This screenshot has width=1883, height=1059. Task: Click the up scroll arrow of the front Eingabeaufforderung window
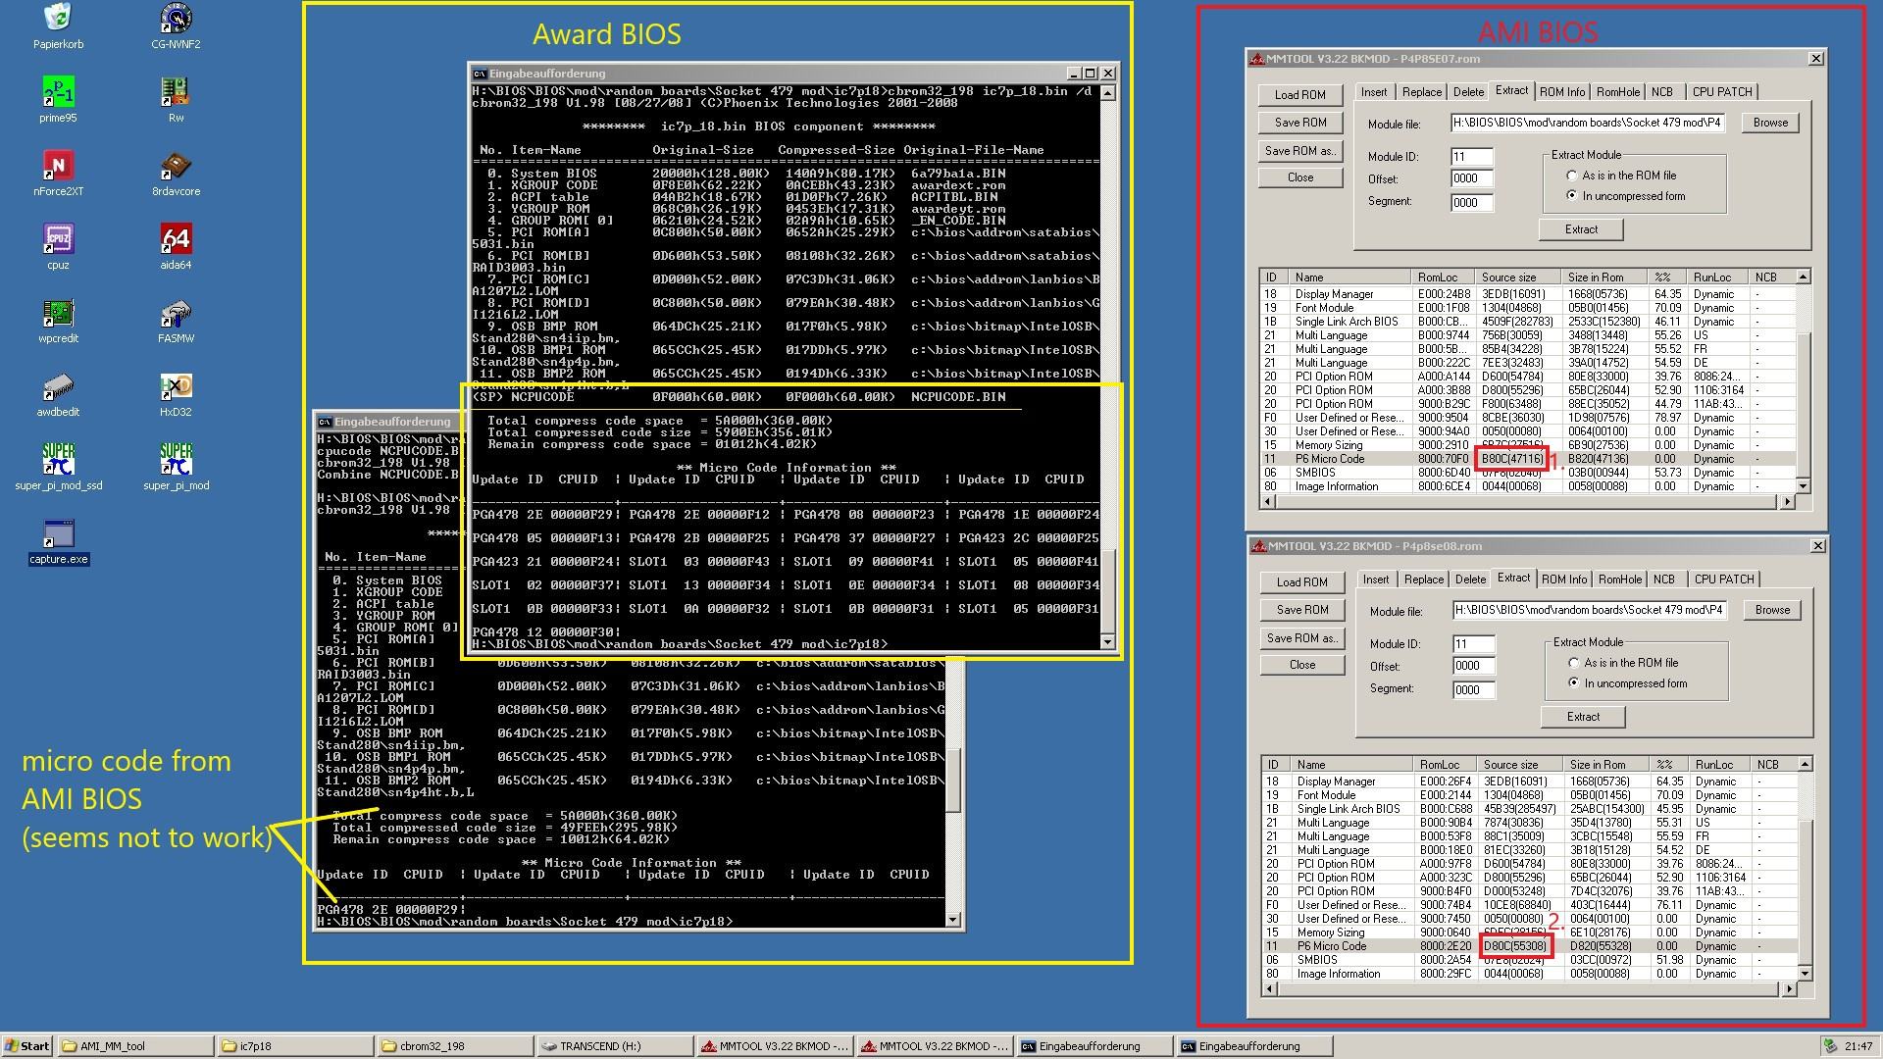coord(1108,93)
